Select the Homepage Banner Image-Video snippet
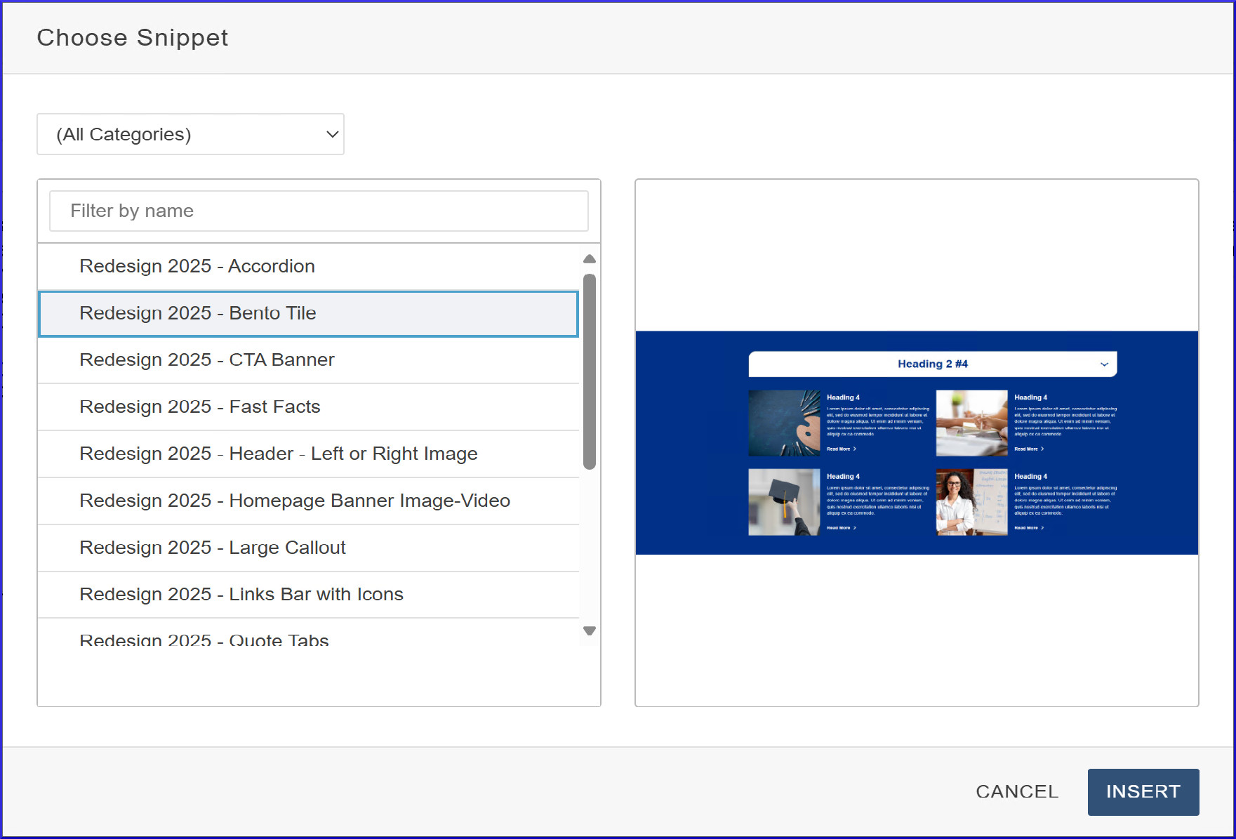This screenshot has height=839, width=1236. 295,501
